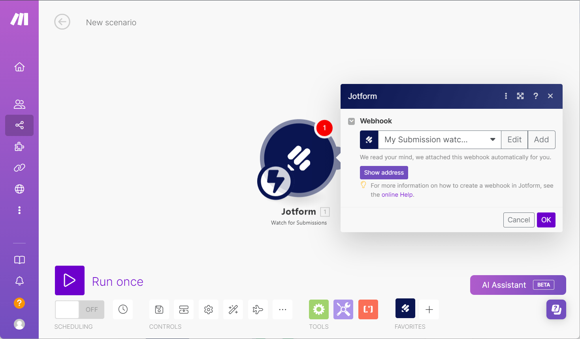Open Connections link icon in sidebar
Image resolution: width=580 pixels, height=339 pixels.
(x=19, y=168)
